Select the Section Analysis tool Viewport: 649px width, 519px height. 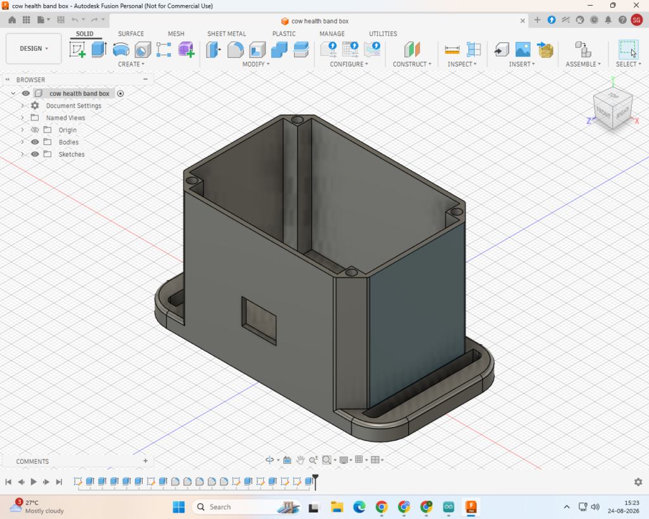(473, 49)
